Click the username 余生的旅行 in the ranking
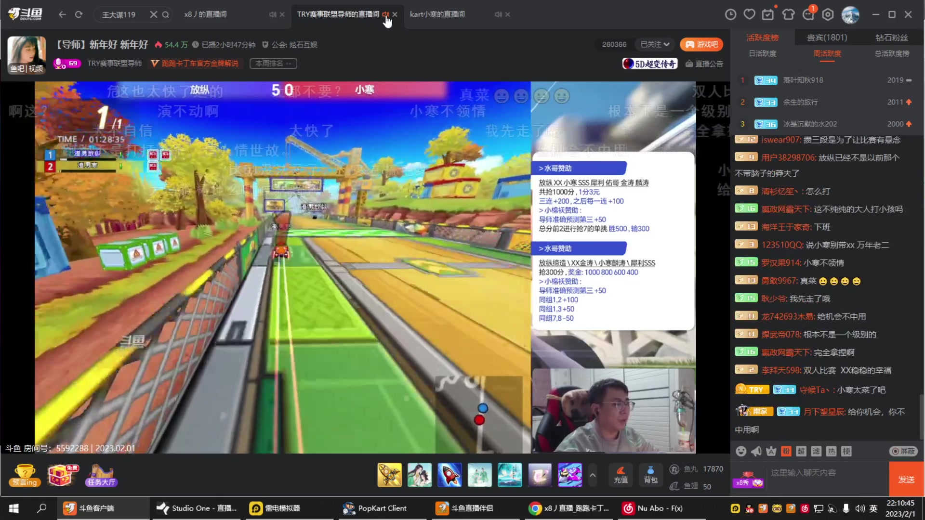The width and height of the screenshot is (925, 520). coord(800,102)
